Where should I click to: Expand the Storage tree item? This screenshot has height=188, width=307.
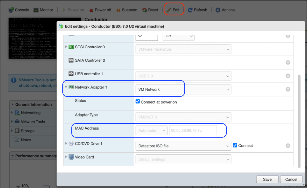coord(12,131)
